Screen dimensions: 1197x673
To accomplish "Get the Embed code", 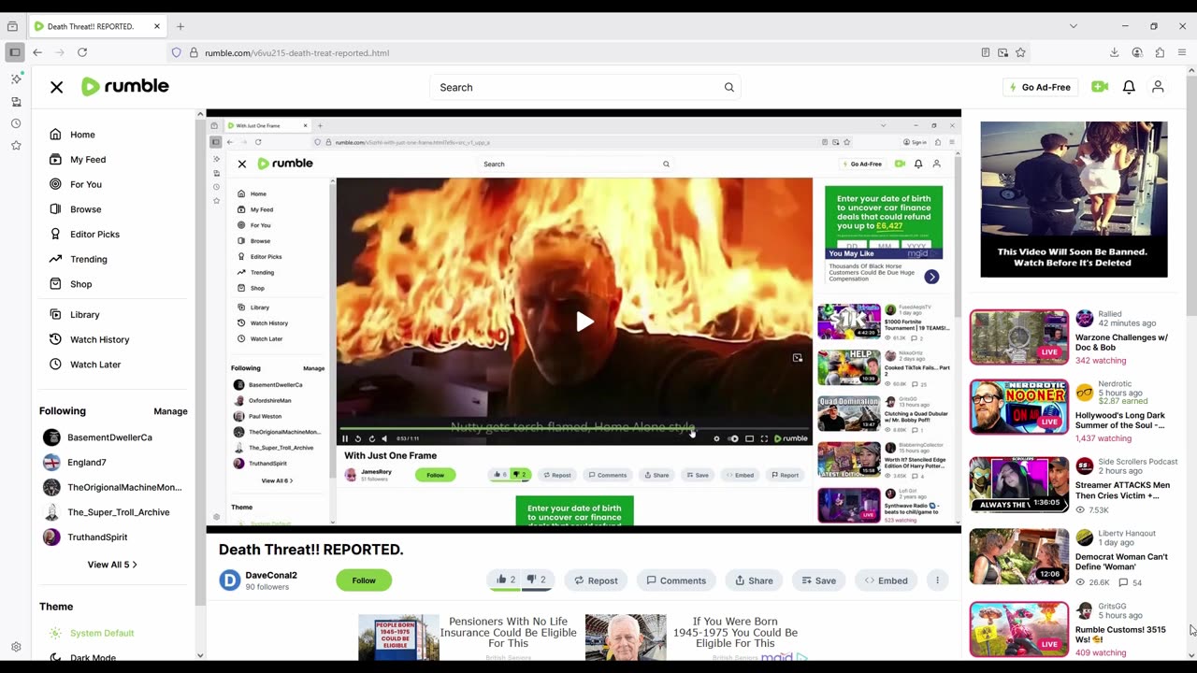I will click(886, 580).
